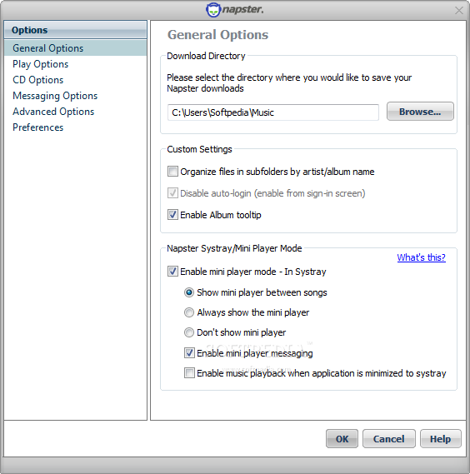470x474 pixels.
Task: Close the Napster options dialog
Action: (x=459, y=11)
